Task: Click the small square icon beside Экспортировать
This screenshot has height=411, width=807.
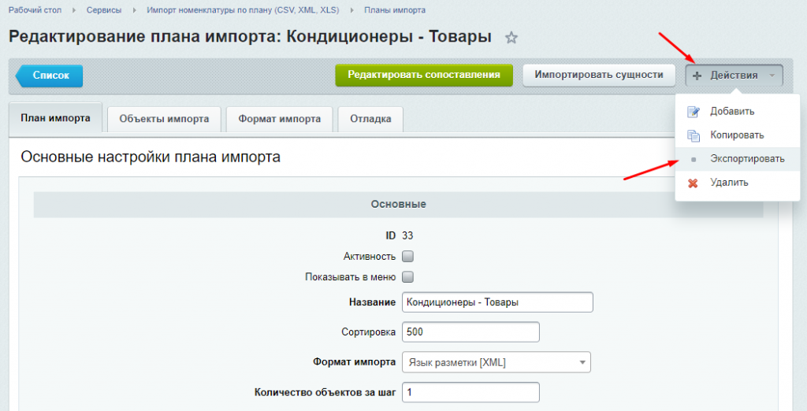Action: (694, 160)
